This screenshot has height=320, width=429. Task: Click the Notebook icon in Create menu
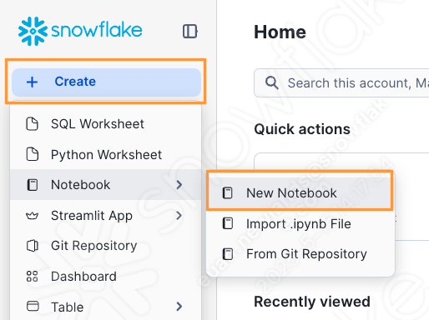coord(33,185)
